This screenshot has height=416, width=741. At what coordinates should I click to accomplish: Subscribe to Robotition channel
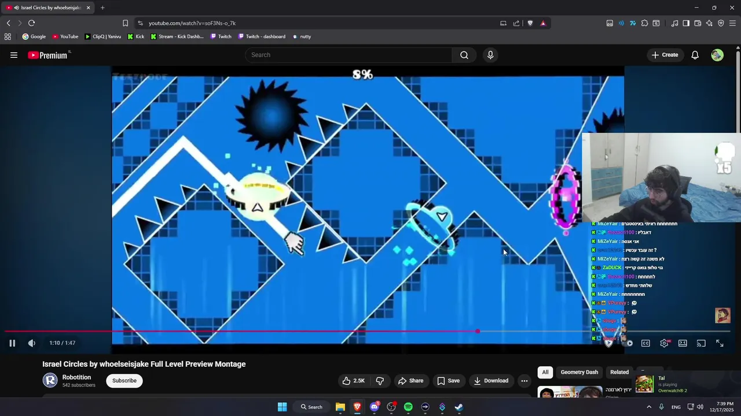coord(124,381)
